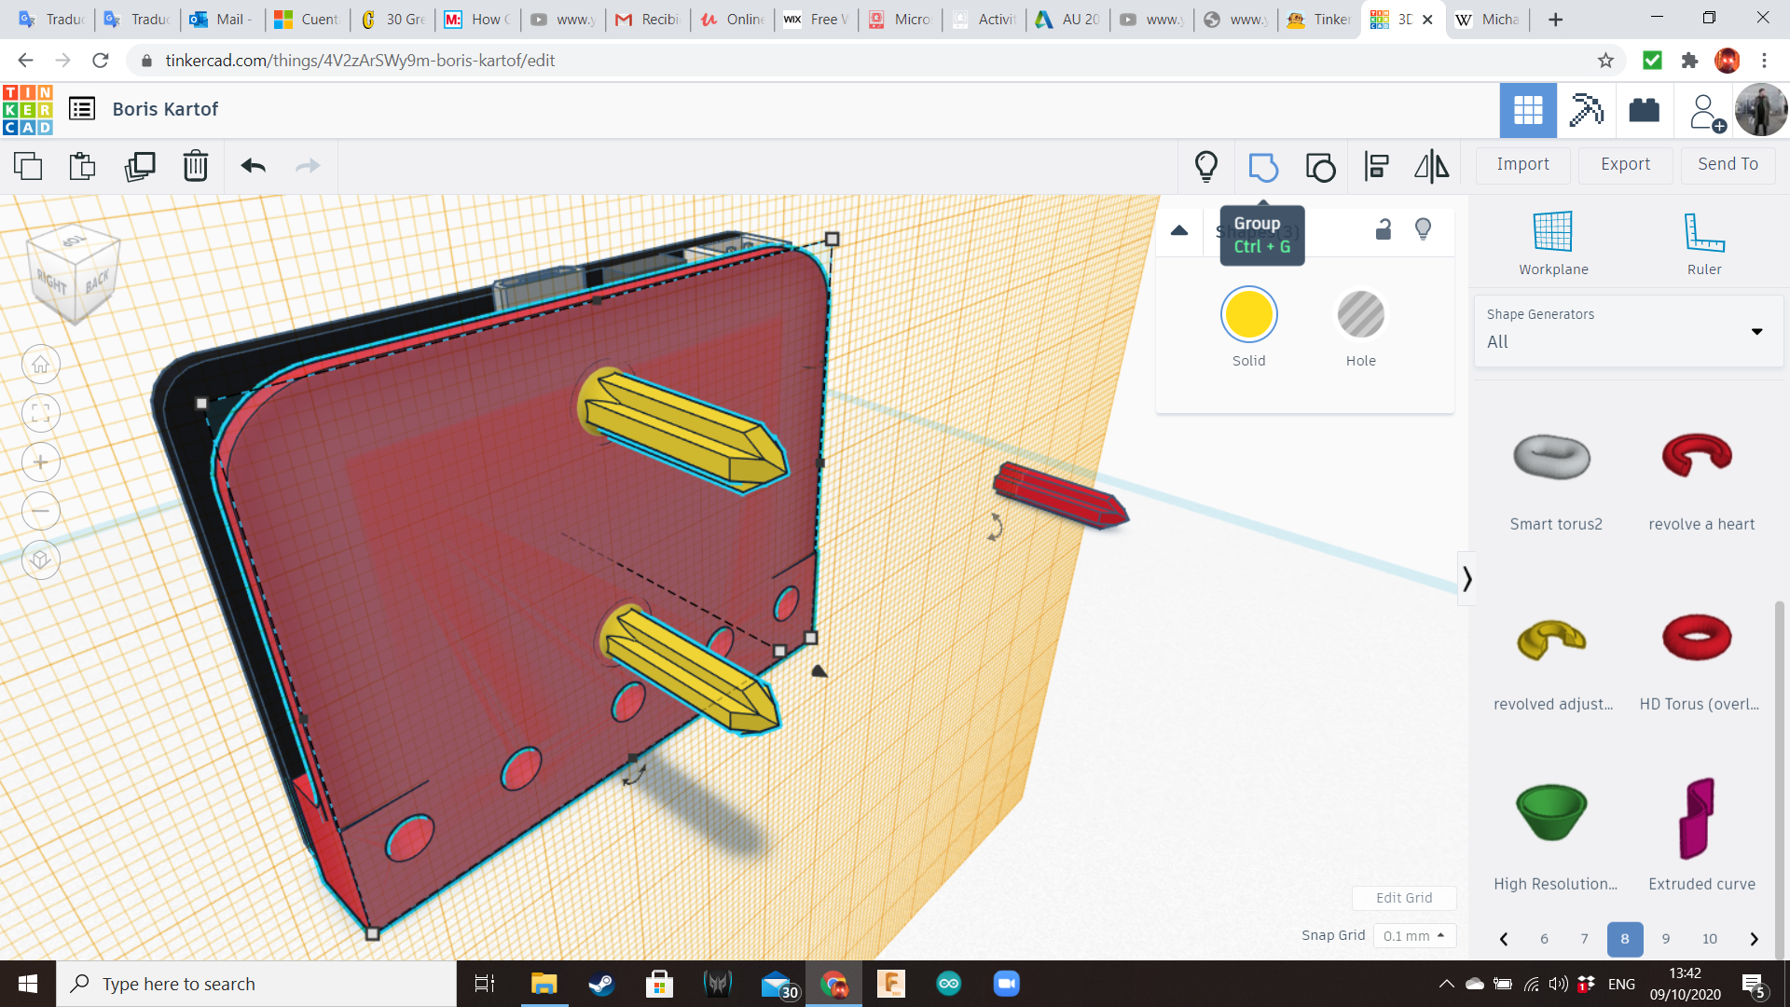The image size is (1790, 1007).
Task: Switch to the Boris Kartof browser tab
Action: (1394, 20)
